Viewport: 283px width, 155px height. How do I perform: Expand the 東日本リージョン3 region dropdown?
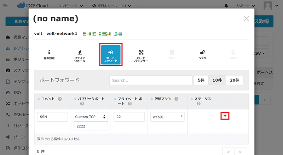point(111,6)
